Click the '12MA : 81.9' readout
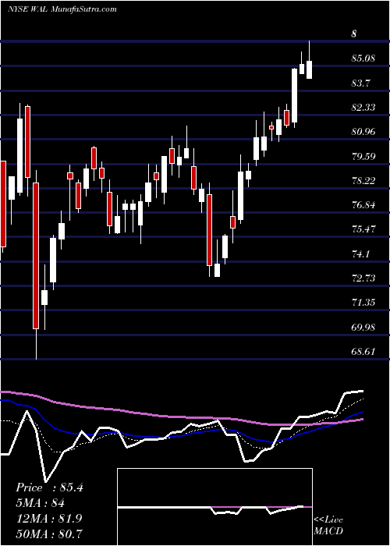Image resolution: width=390 pixels, height=546 pixels. pos(48,518)
